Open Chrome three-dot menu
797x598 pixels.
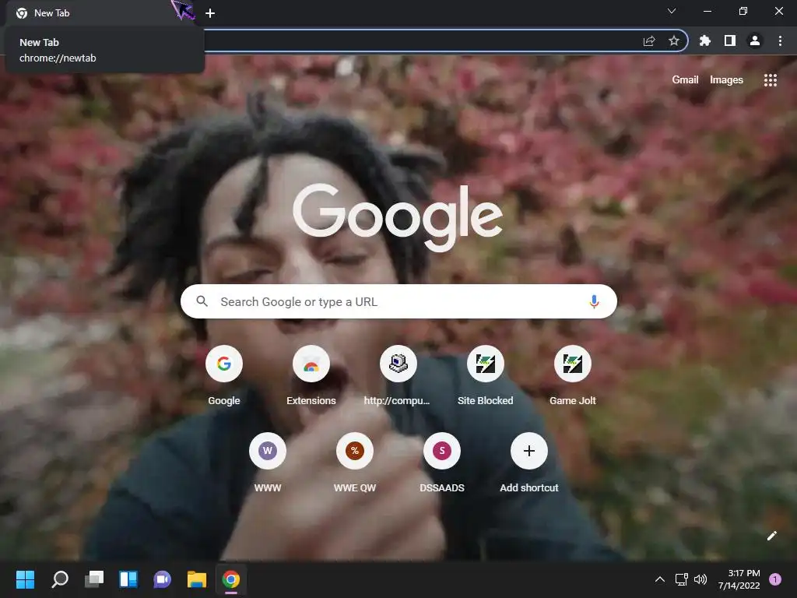(x=780, y=41)
